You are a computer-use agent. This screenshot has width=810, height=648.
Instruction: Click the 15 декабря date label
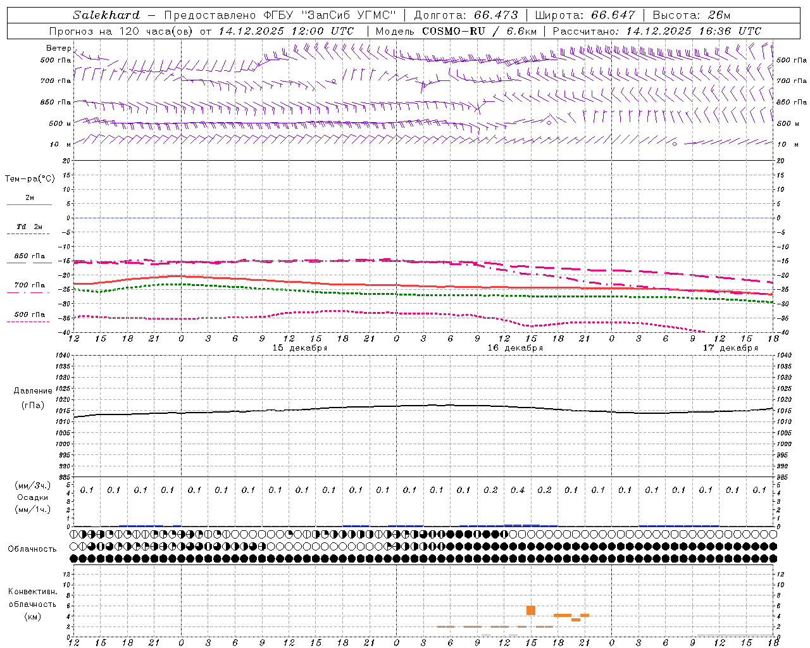300,348
